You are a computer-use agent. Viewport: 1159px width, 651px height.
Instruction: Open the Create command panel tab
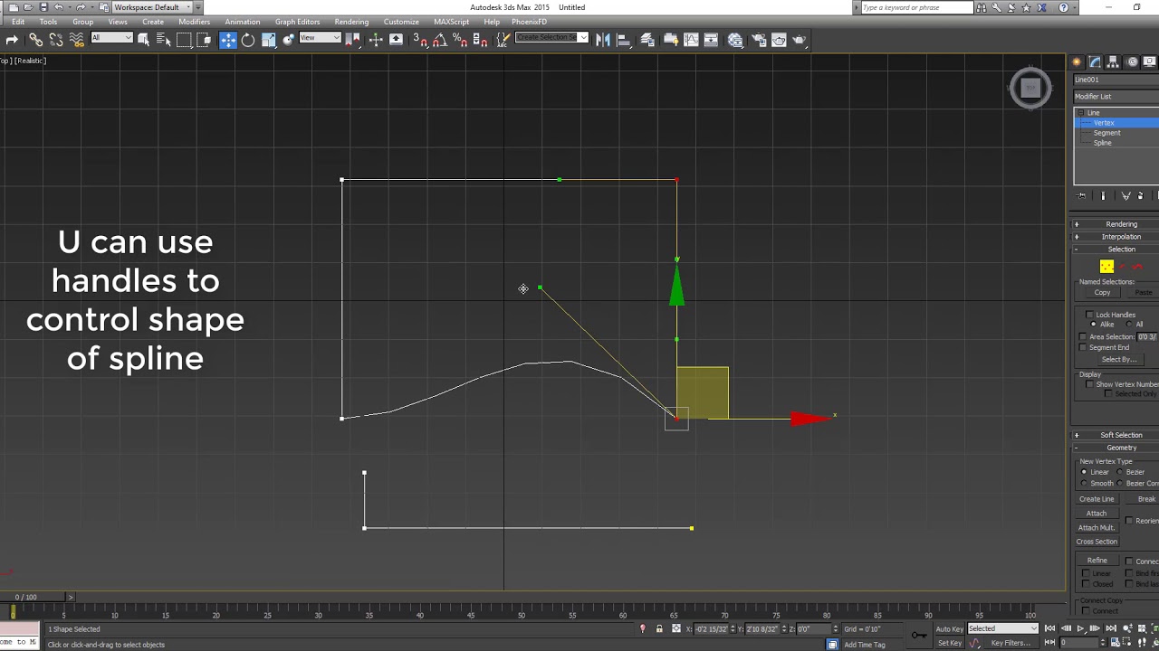click(1077, 61)
